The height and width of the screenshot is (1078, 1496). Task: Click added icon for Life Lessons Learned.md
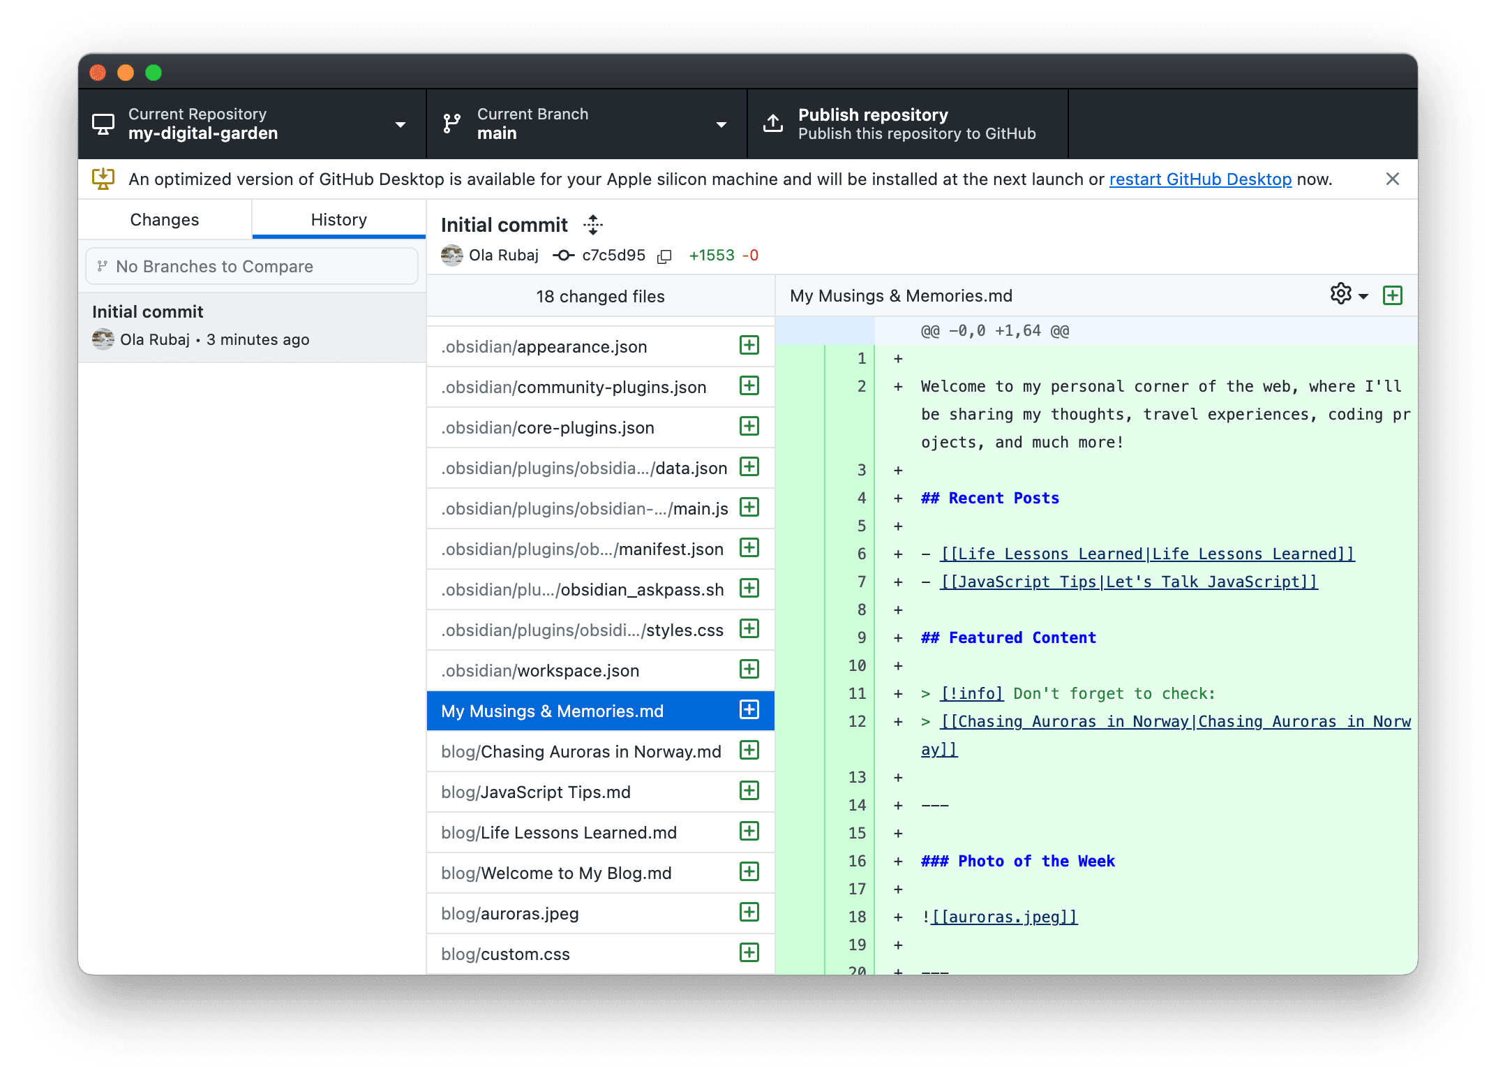pyautogui.click(x=749, y=831)
